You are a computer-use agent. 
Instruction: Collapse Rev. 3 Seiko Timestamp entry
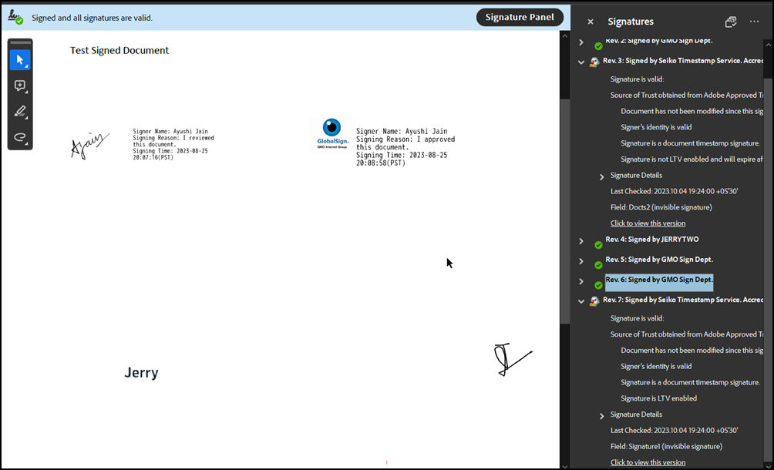click(x=581, y=62)
